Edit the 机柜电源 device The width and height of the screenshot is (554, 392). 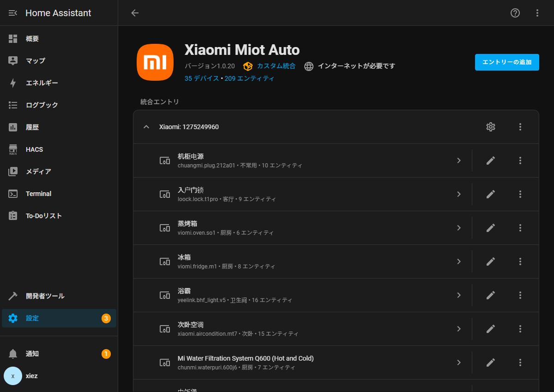pos(491,160)
